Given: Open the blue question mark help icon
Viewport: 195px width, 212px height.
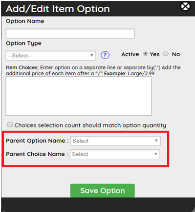Looking at the screenshot, I should [105, 55].
